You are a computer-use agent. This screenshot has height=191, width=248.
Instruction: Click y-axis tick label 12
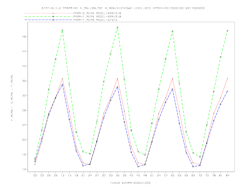[24, 169]
